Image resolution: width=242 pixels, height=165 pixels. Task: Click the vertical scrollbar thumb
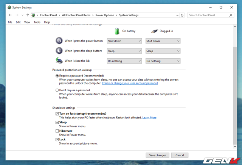pyautogui.click(x=235, y=95)
